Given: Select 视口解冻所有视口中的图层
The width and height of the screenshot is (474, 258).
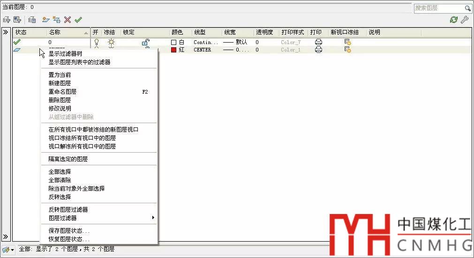Looking at the screenshot, I should tap(82, 147).
